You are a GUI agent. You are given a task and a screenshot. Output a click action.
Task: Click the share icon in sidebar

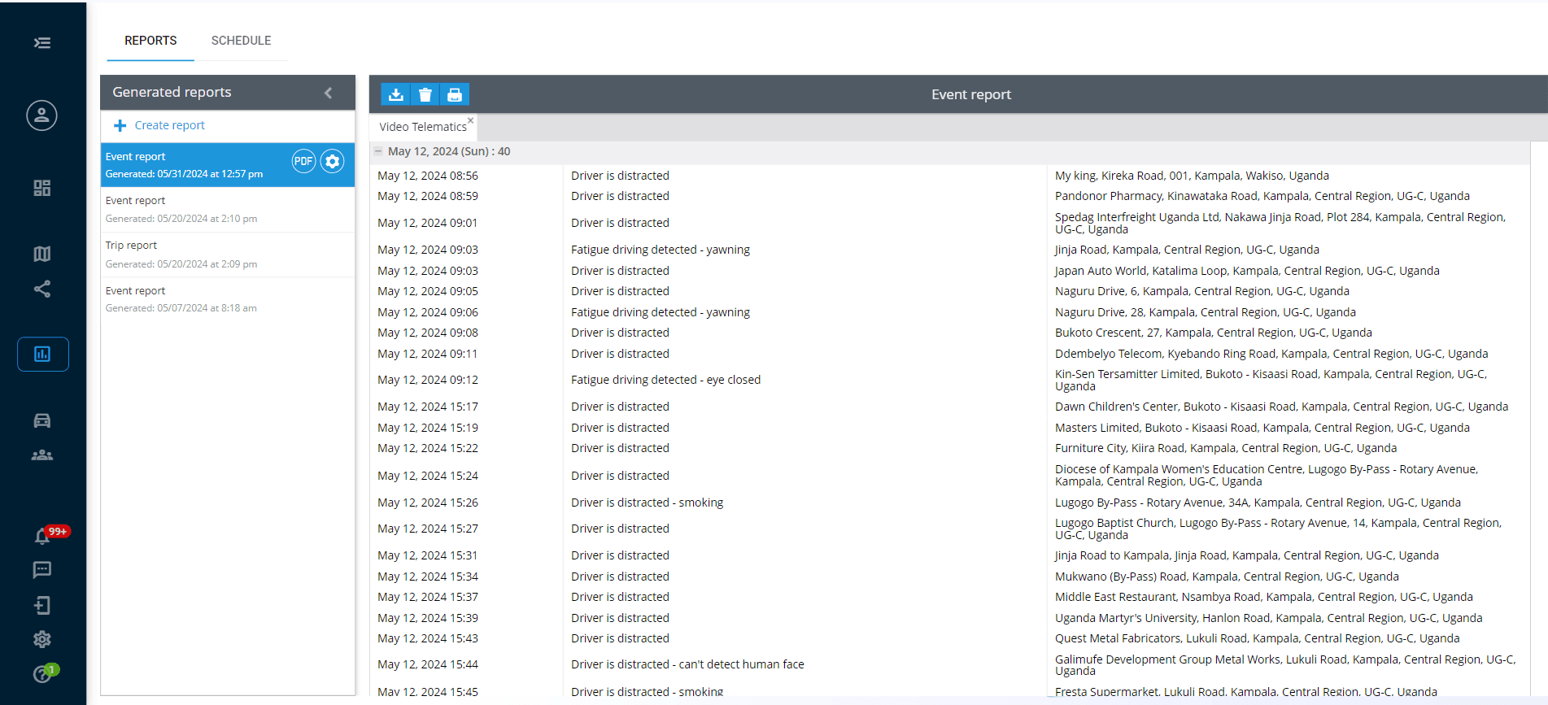pos(42,289)
